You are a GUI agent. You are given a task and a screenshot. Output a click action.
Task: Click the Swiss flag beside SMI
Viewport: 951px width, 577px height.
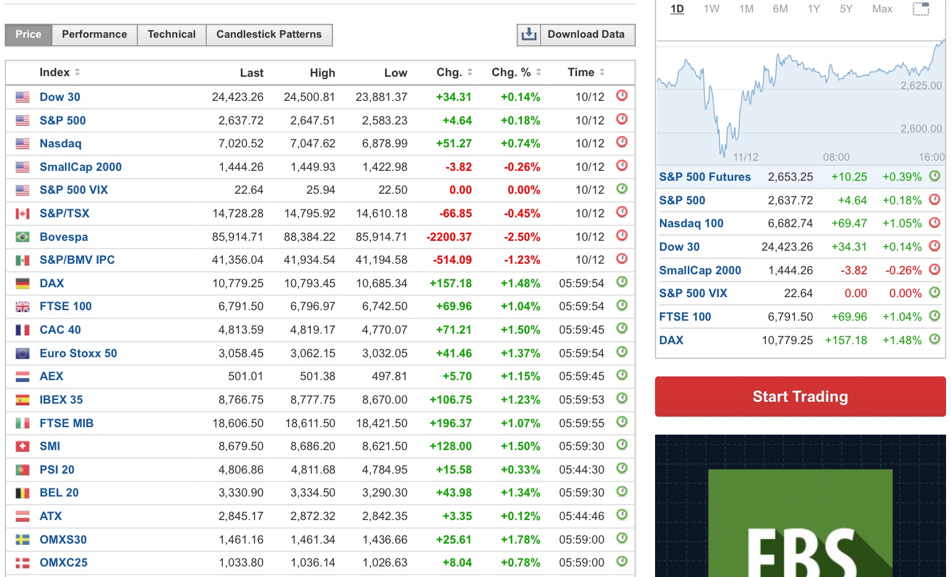pos(22,446)
